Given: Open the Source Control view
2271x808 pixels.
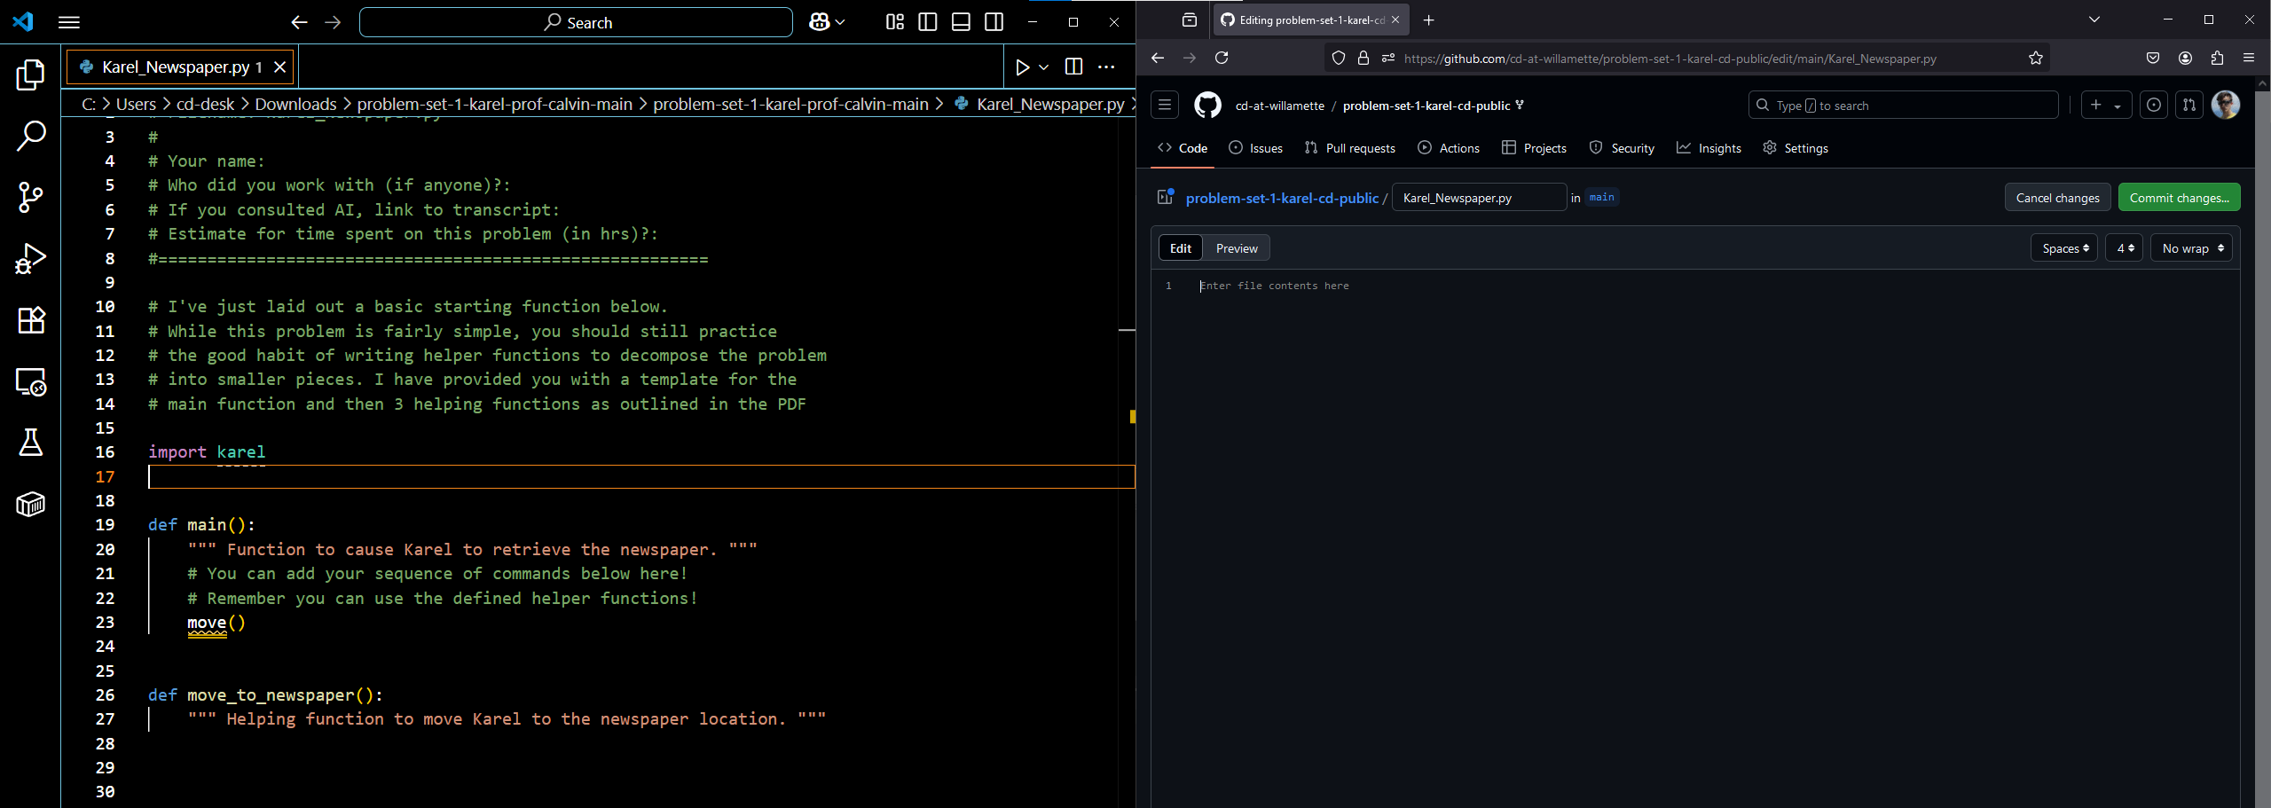Looking at the screenshot, I should (x=30, y=197).
